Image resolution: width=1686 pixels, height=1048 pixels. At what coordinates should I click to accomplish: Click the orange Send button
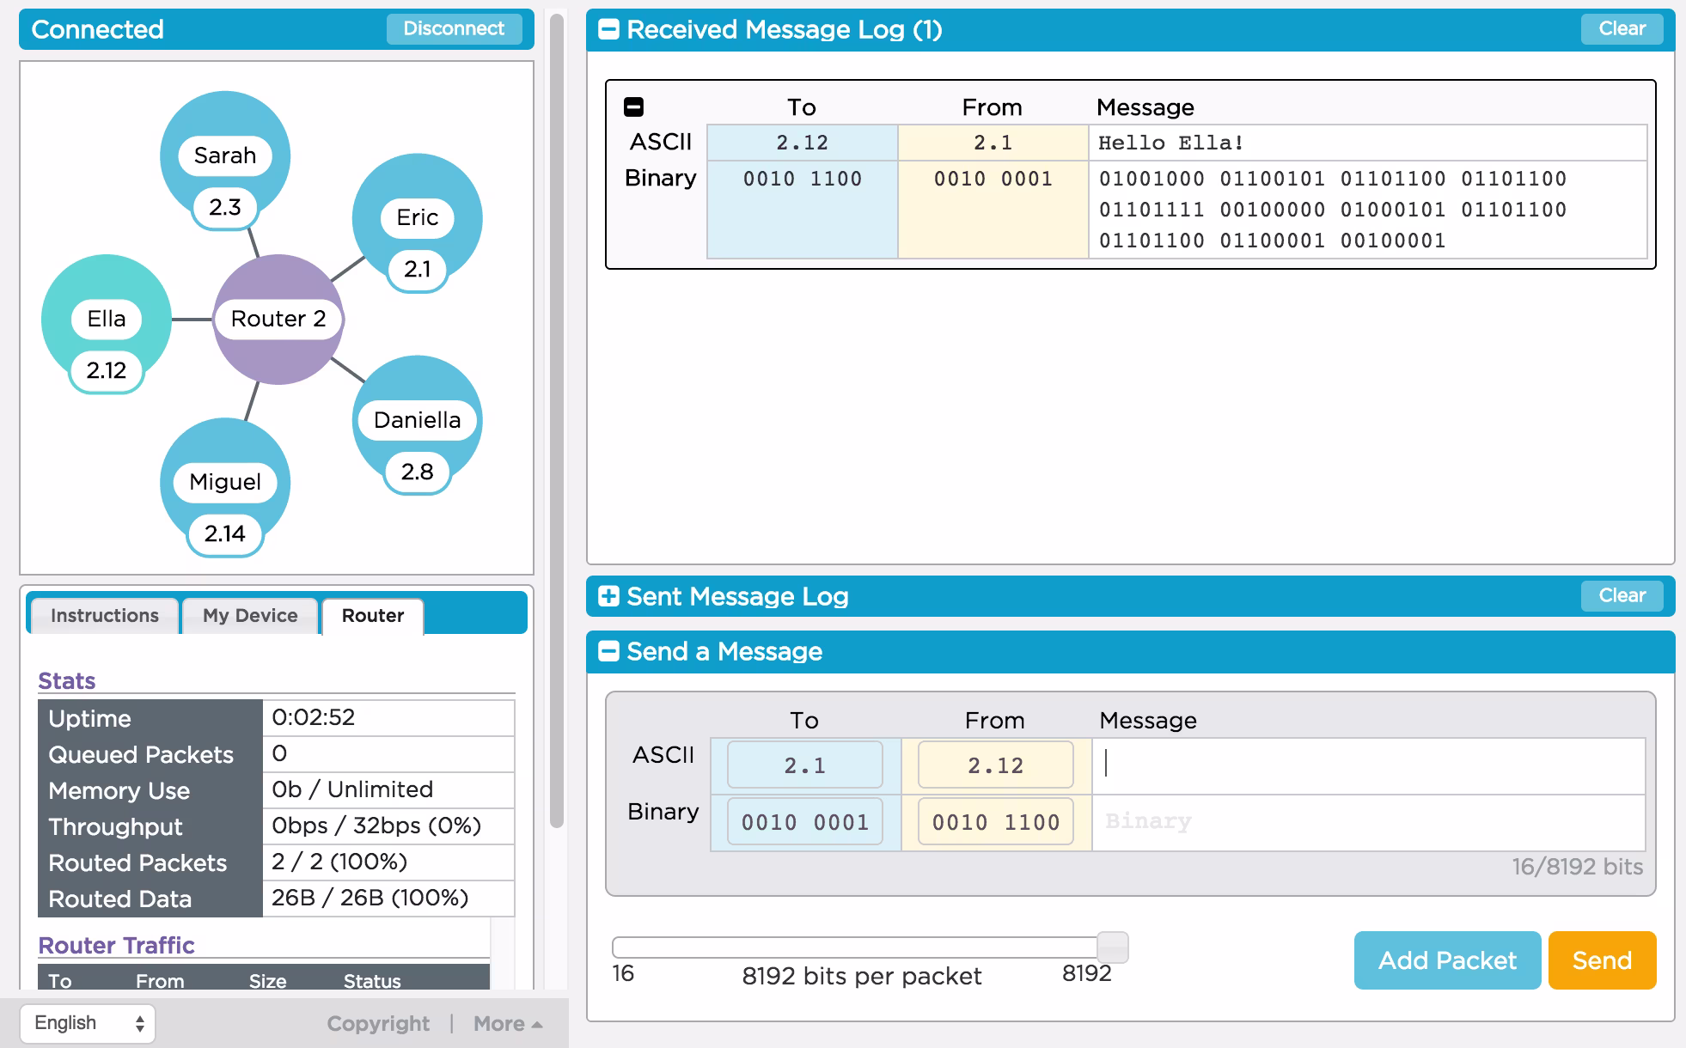[x=1602, y=960]
